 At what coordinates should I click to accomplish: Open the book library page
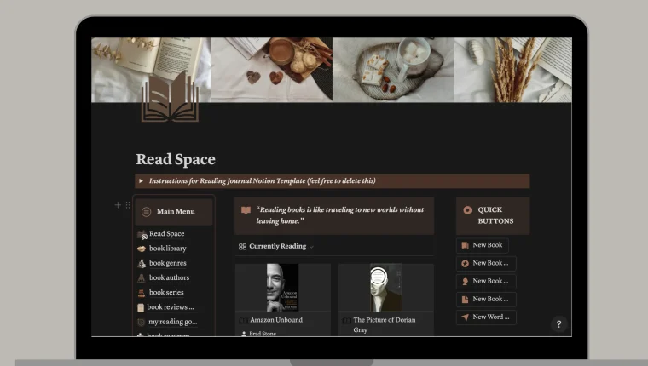tap(167, 249)
